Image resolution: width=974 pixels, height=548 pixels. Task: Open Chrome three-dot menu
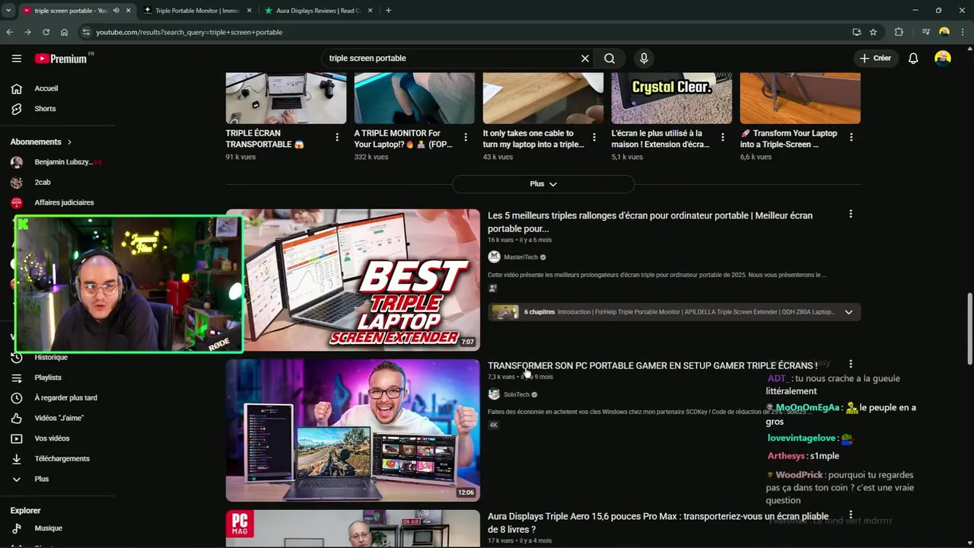tap(963, 32)
